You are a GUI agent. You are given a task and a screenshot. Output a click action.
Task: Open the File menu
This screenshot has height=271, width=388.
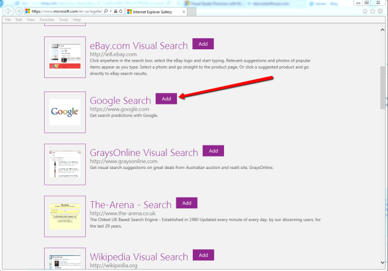(8, 20)
